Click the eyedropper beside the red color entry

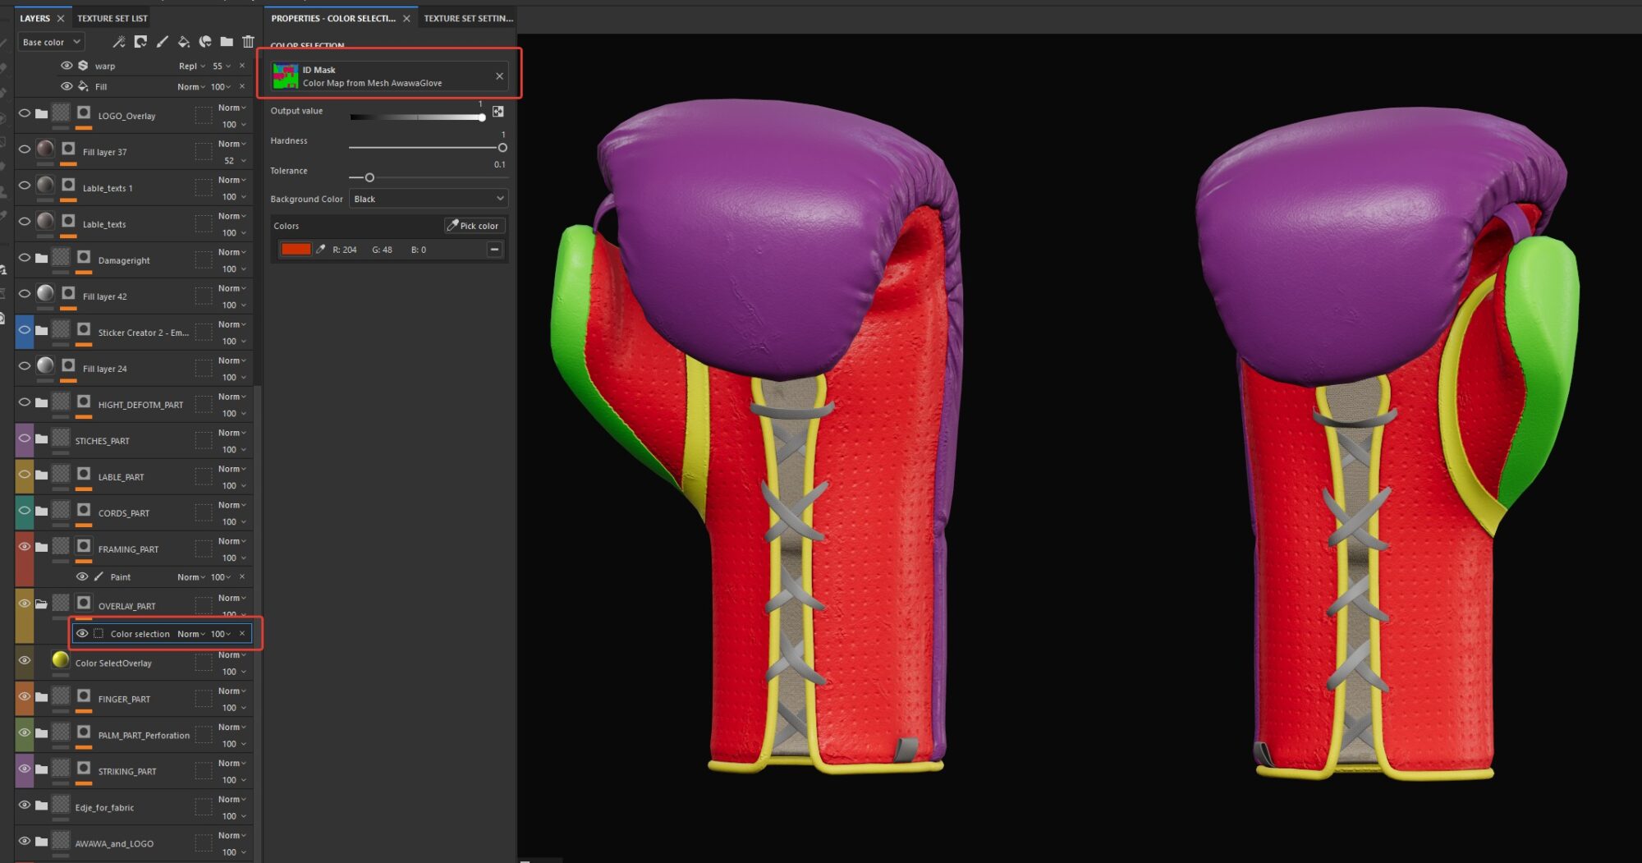pos(321,250)
